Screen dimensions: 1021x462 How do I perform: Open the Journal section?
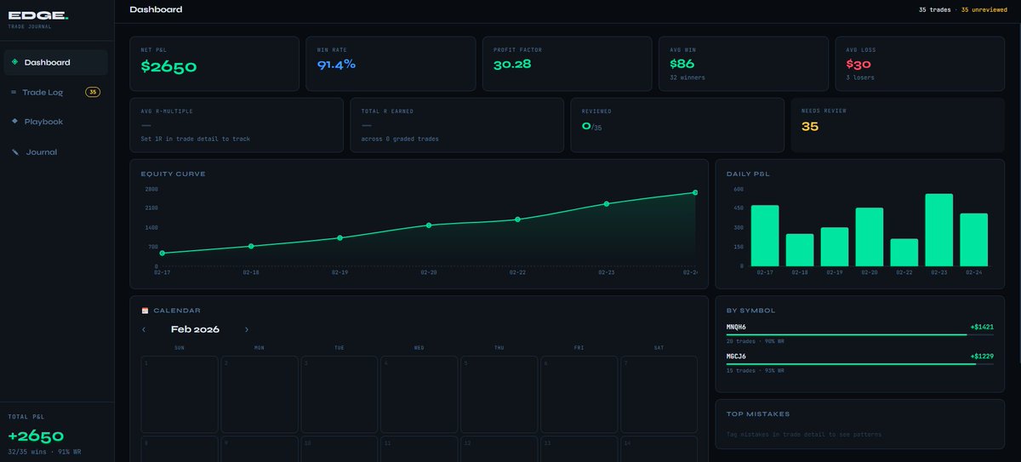[x=56, y=152]
